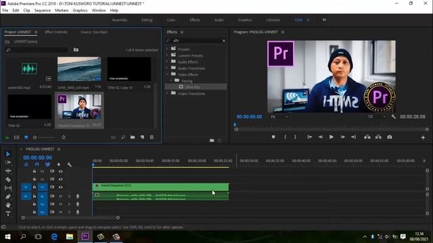Delete selected item with the trash icon
This screenshot has height=243, width=433.
click(152, 137)
